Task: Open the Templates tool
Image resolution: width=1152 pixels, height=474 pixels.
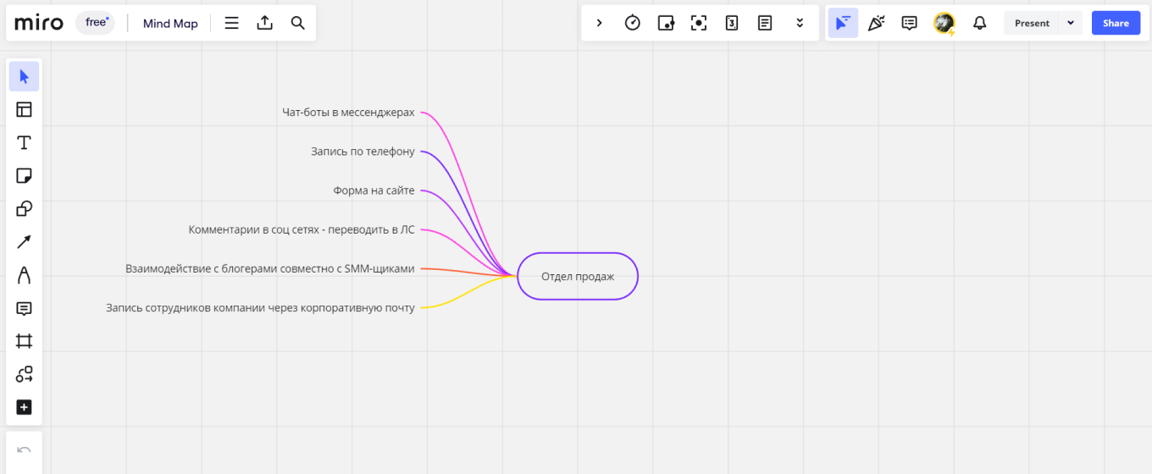Action: [24, 109]
